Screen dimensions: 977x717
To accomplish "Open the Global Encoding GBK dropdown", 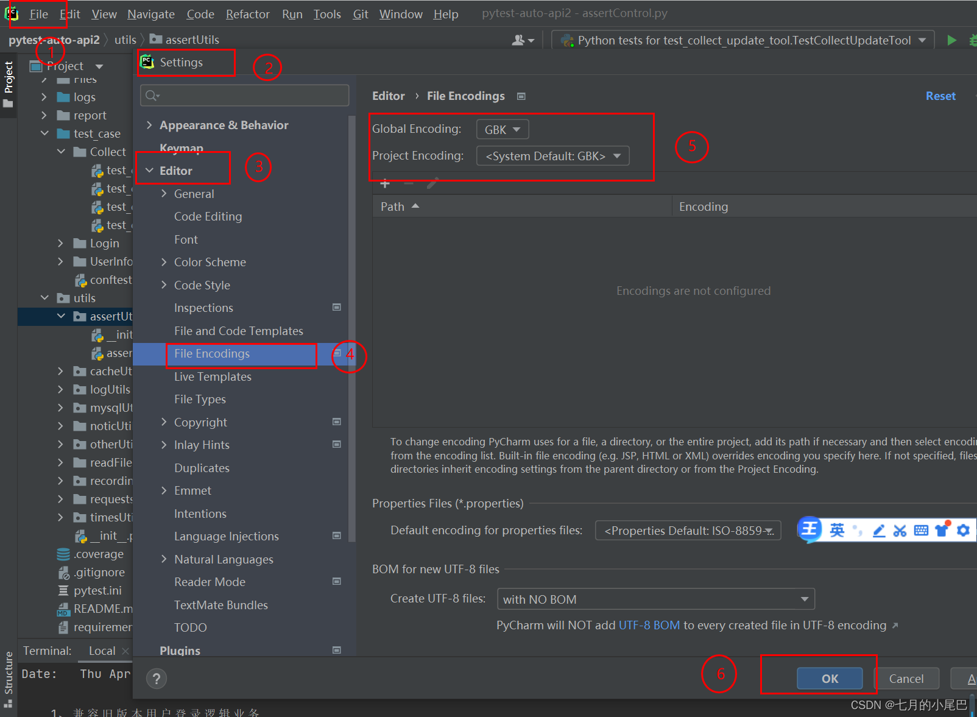I will pos(503,129).
